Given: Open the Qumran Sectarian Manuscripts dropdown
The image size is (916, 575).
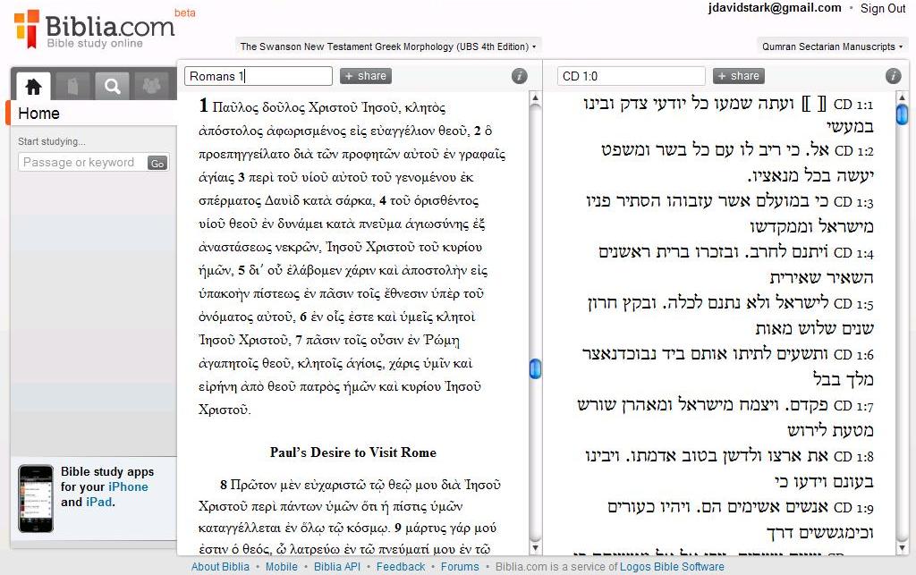Looking at the screenshot, I should 832,47.
